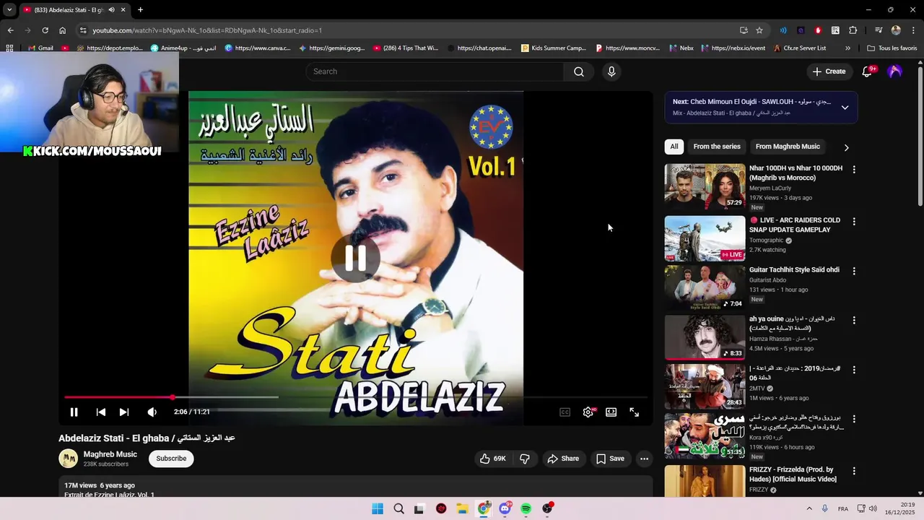Viewport: 924px width, 520px height.
Task: Expand the Mix playlist panel chevron
Action: (845, 108)
